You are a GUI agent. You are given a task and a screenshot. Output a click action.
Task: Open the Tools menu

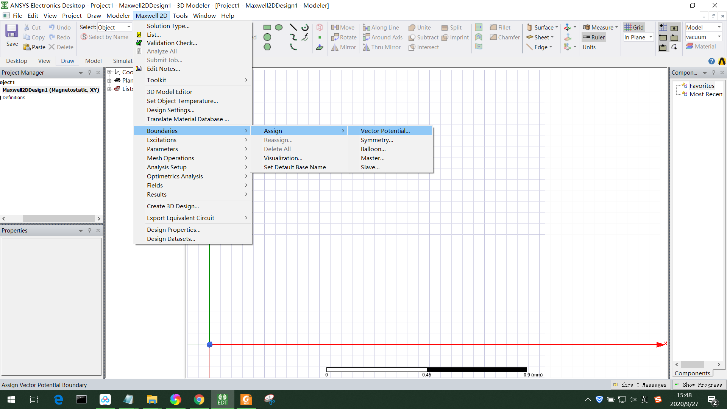point(180,16)
